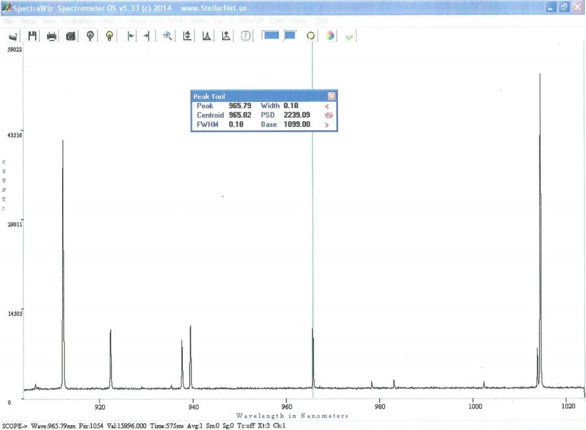Viewport: 586px width, 430px height.
Task: Open the File menu
Action: (x=8, y=21)
